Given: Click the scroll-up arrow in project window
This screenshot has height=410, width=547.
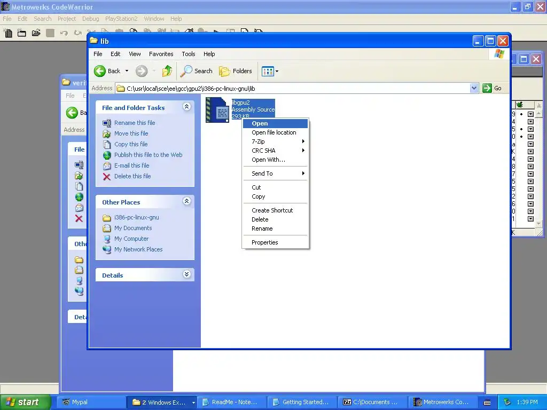Looking at the screenshot, I should coord(538,114).
